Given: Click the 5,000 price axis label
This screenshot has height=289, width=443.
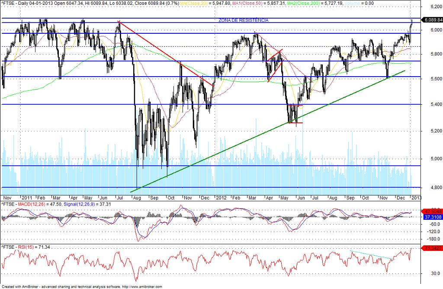Looking at the screenshot, I should (437, 159).
